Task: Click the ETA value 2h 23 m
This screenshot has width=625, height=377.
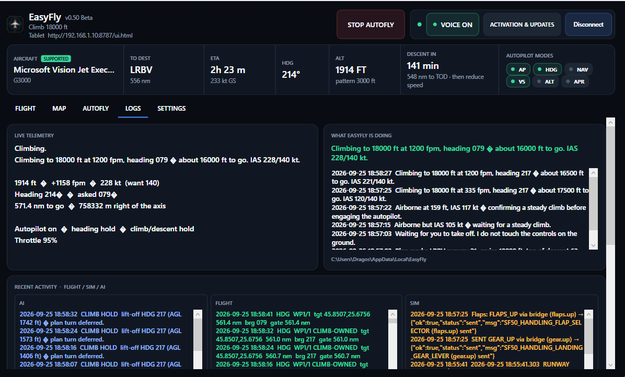Action: click(228, 69)
